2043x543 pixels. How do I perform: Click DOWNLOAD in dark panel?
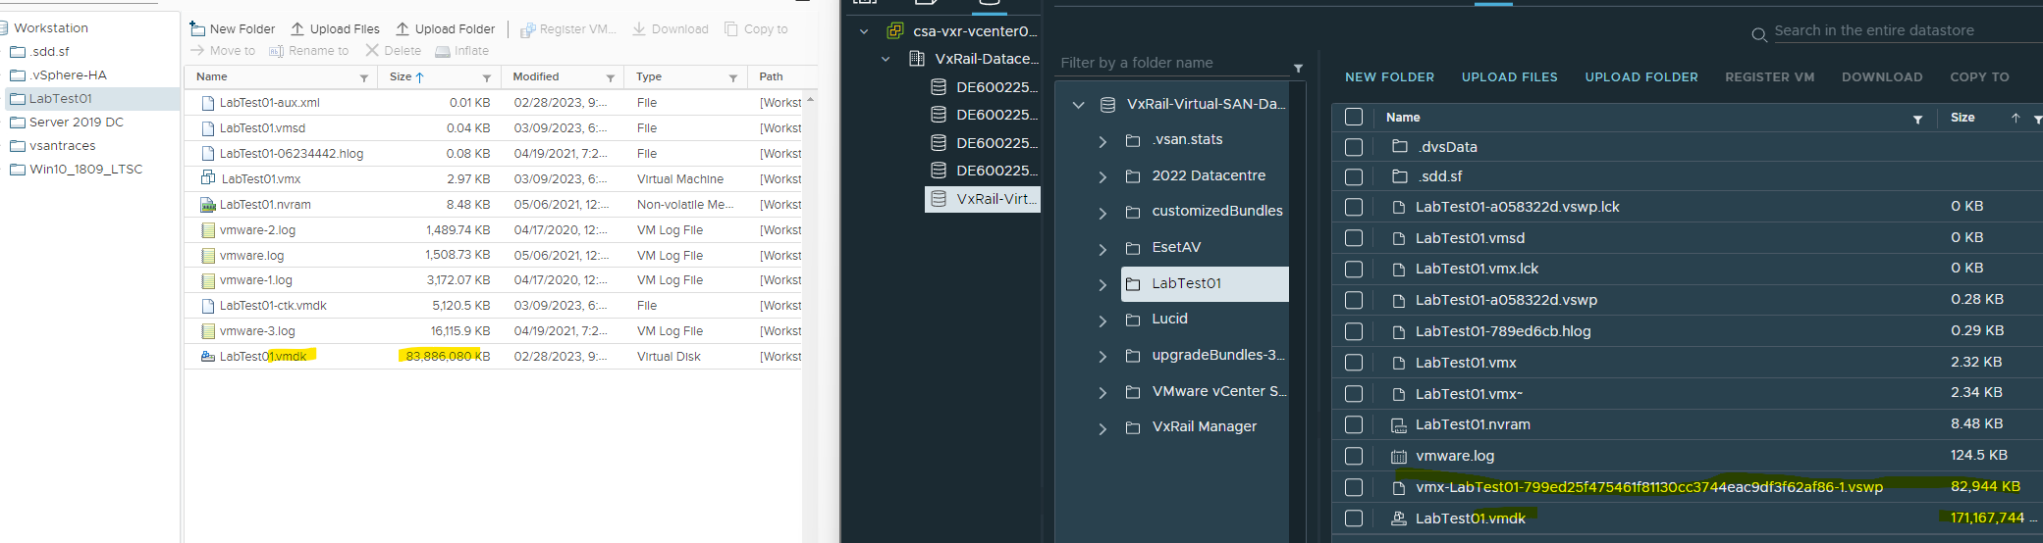pos(1882,76)
